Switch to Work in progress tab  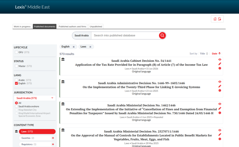point(22,27)
